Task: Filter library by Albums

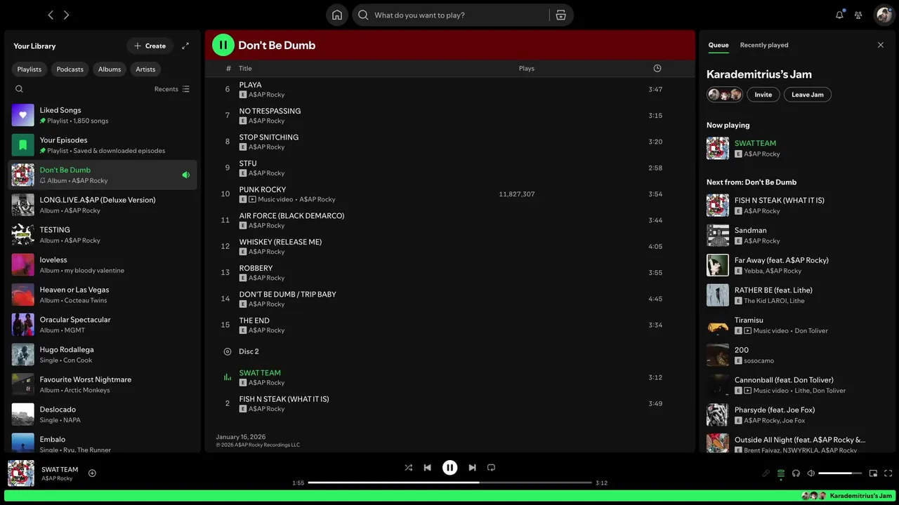Action: [x=110, y=69]
